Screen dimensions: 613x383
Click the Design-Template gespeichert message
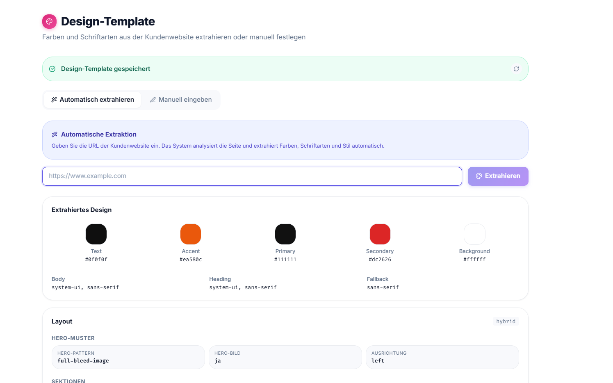pyautogui.click(x=105, y=69)
